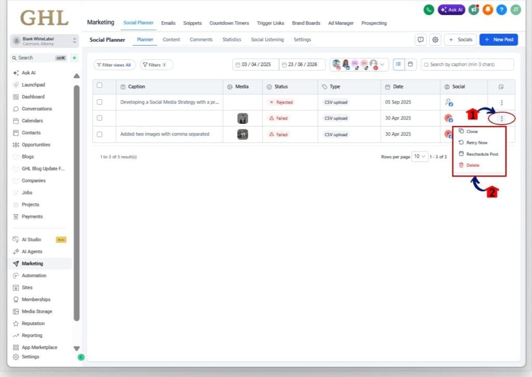Click sidebar scroll up arrow
532x377 pixels.
tap(77, 76)
